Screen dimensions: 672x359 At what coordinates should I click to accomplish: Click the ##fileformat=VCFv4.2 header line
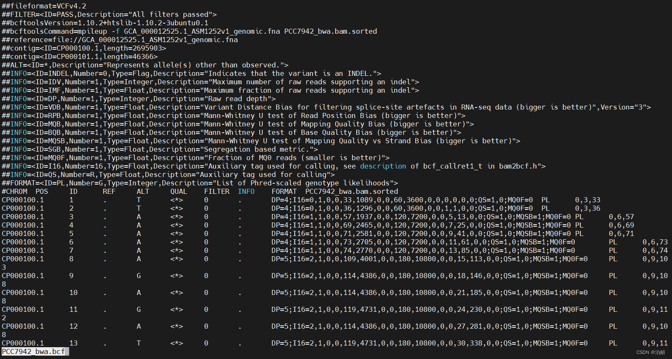[44, 6]
